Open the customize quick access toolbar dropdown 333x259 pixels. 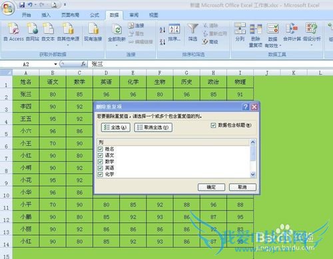65,5
